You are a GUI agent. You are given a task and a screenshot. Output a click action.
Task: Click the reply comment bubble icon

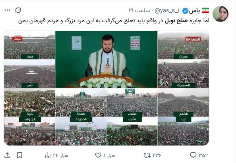pos(193,155)
